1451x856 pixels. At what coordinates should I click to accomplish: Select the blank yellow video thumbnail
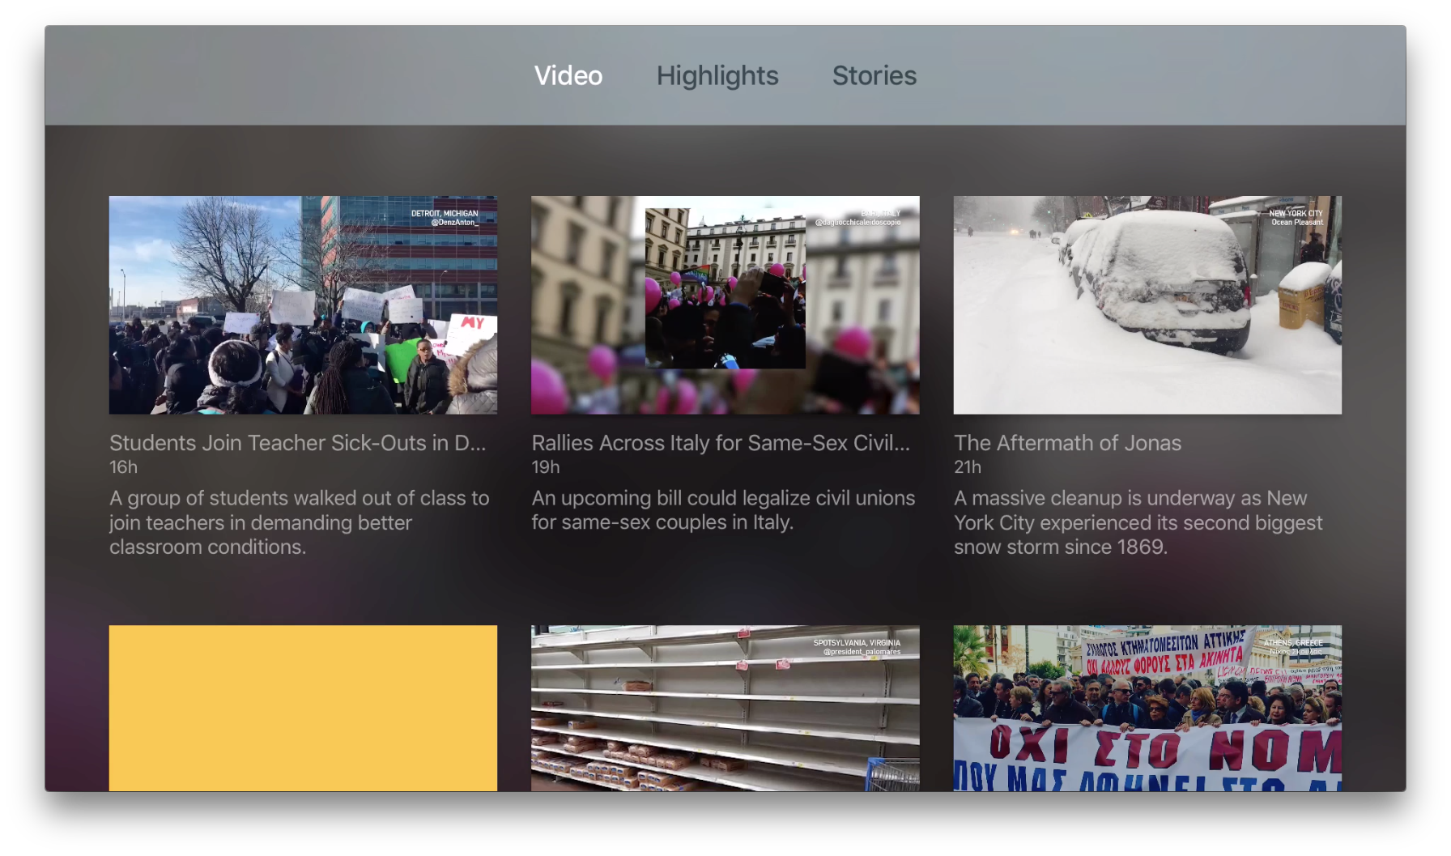click(303, 707)
